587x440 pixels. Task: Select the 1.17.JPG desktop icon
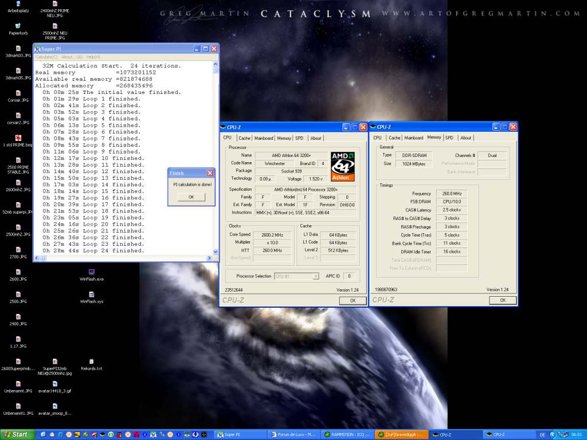pos(18,343)
